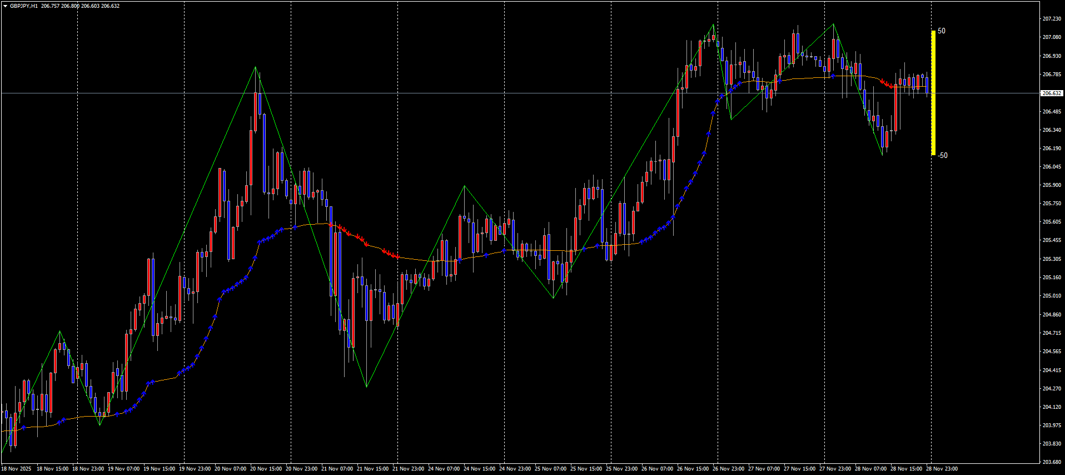Click the 206.045 price scale label

pyautogui.click(x=1051, y=167)
